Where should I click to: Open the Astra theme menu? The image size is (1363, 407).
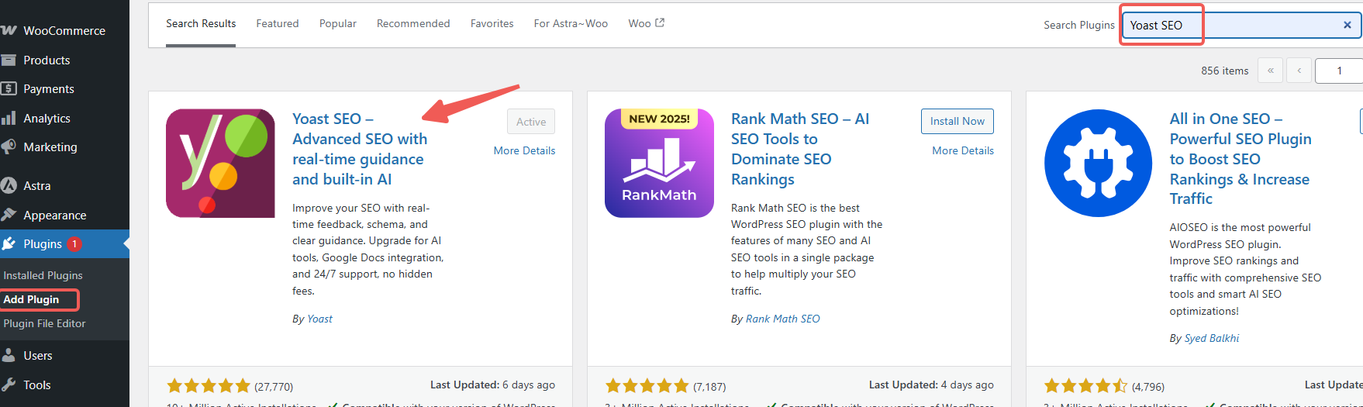tap(36, 186)
